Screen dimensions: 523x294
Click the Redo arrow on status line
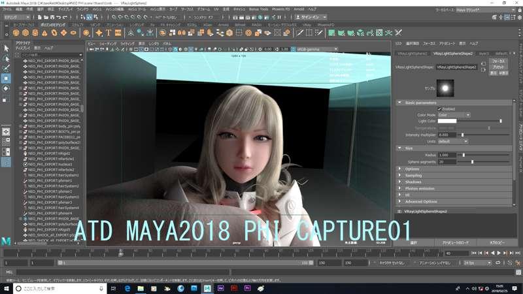pos(65,17)
